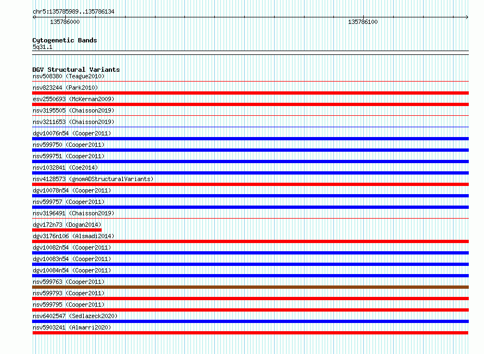Click the red bar under nsv823244

250,93
